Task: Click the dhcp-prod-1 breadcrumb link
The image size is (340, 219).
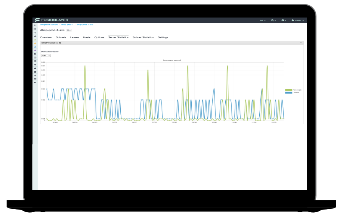Action: click(67, 25)
